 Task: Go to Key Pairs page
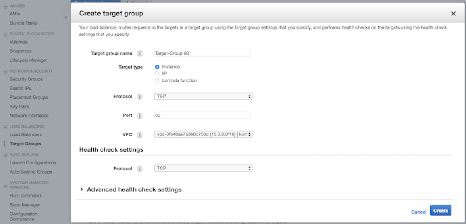[19, 106]
